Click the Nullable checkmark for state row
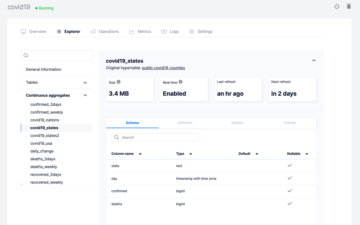The width and height of the screenshot is (360, 225). pos(289,165)
